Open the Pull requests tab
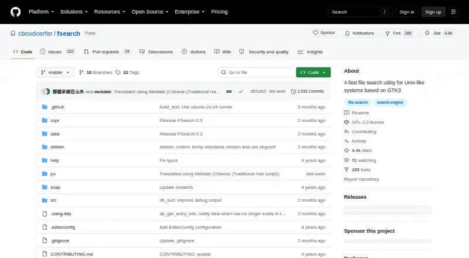This screenshot has width=469, height=258. [x=107, y=52]
